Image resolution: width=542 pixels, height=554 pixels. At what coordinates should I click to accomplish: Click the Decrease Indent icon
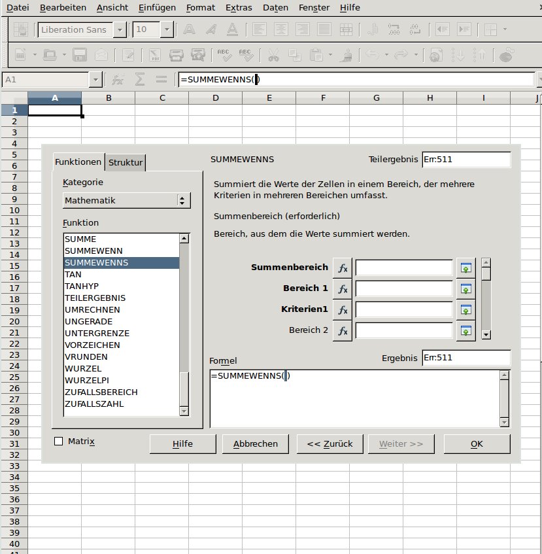(x=443, y=29)
